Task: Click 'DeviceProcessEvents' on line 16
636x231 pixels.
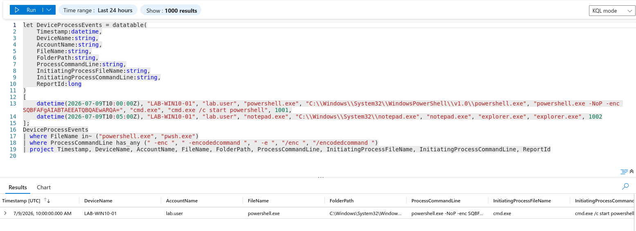Action: click(56, 130)
